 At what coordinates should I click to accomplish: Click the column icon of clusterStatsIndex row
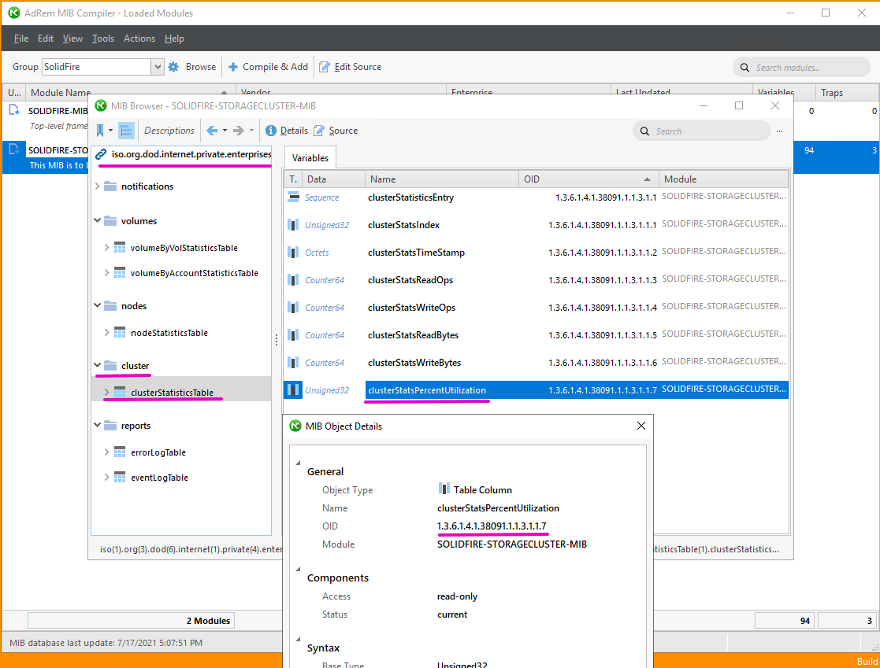[293, 225]
